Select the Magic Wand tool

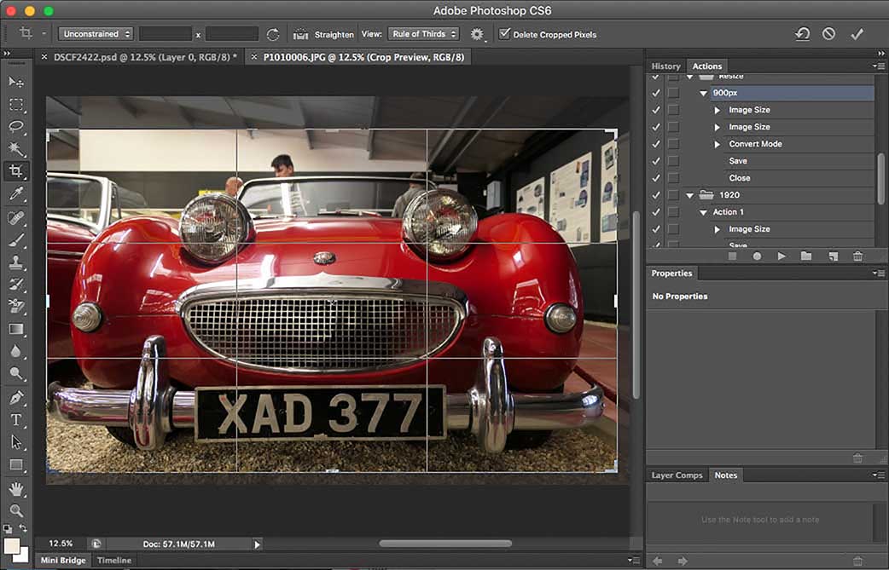tap(16, 149)
